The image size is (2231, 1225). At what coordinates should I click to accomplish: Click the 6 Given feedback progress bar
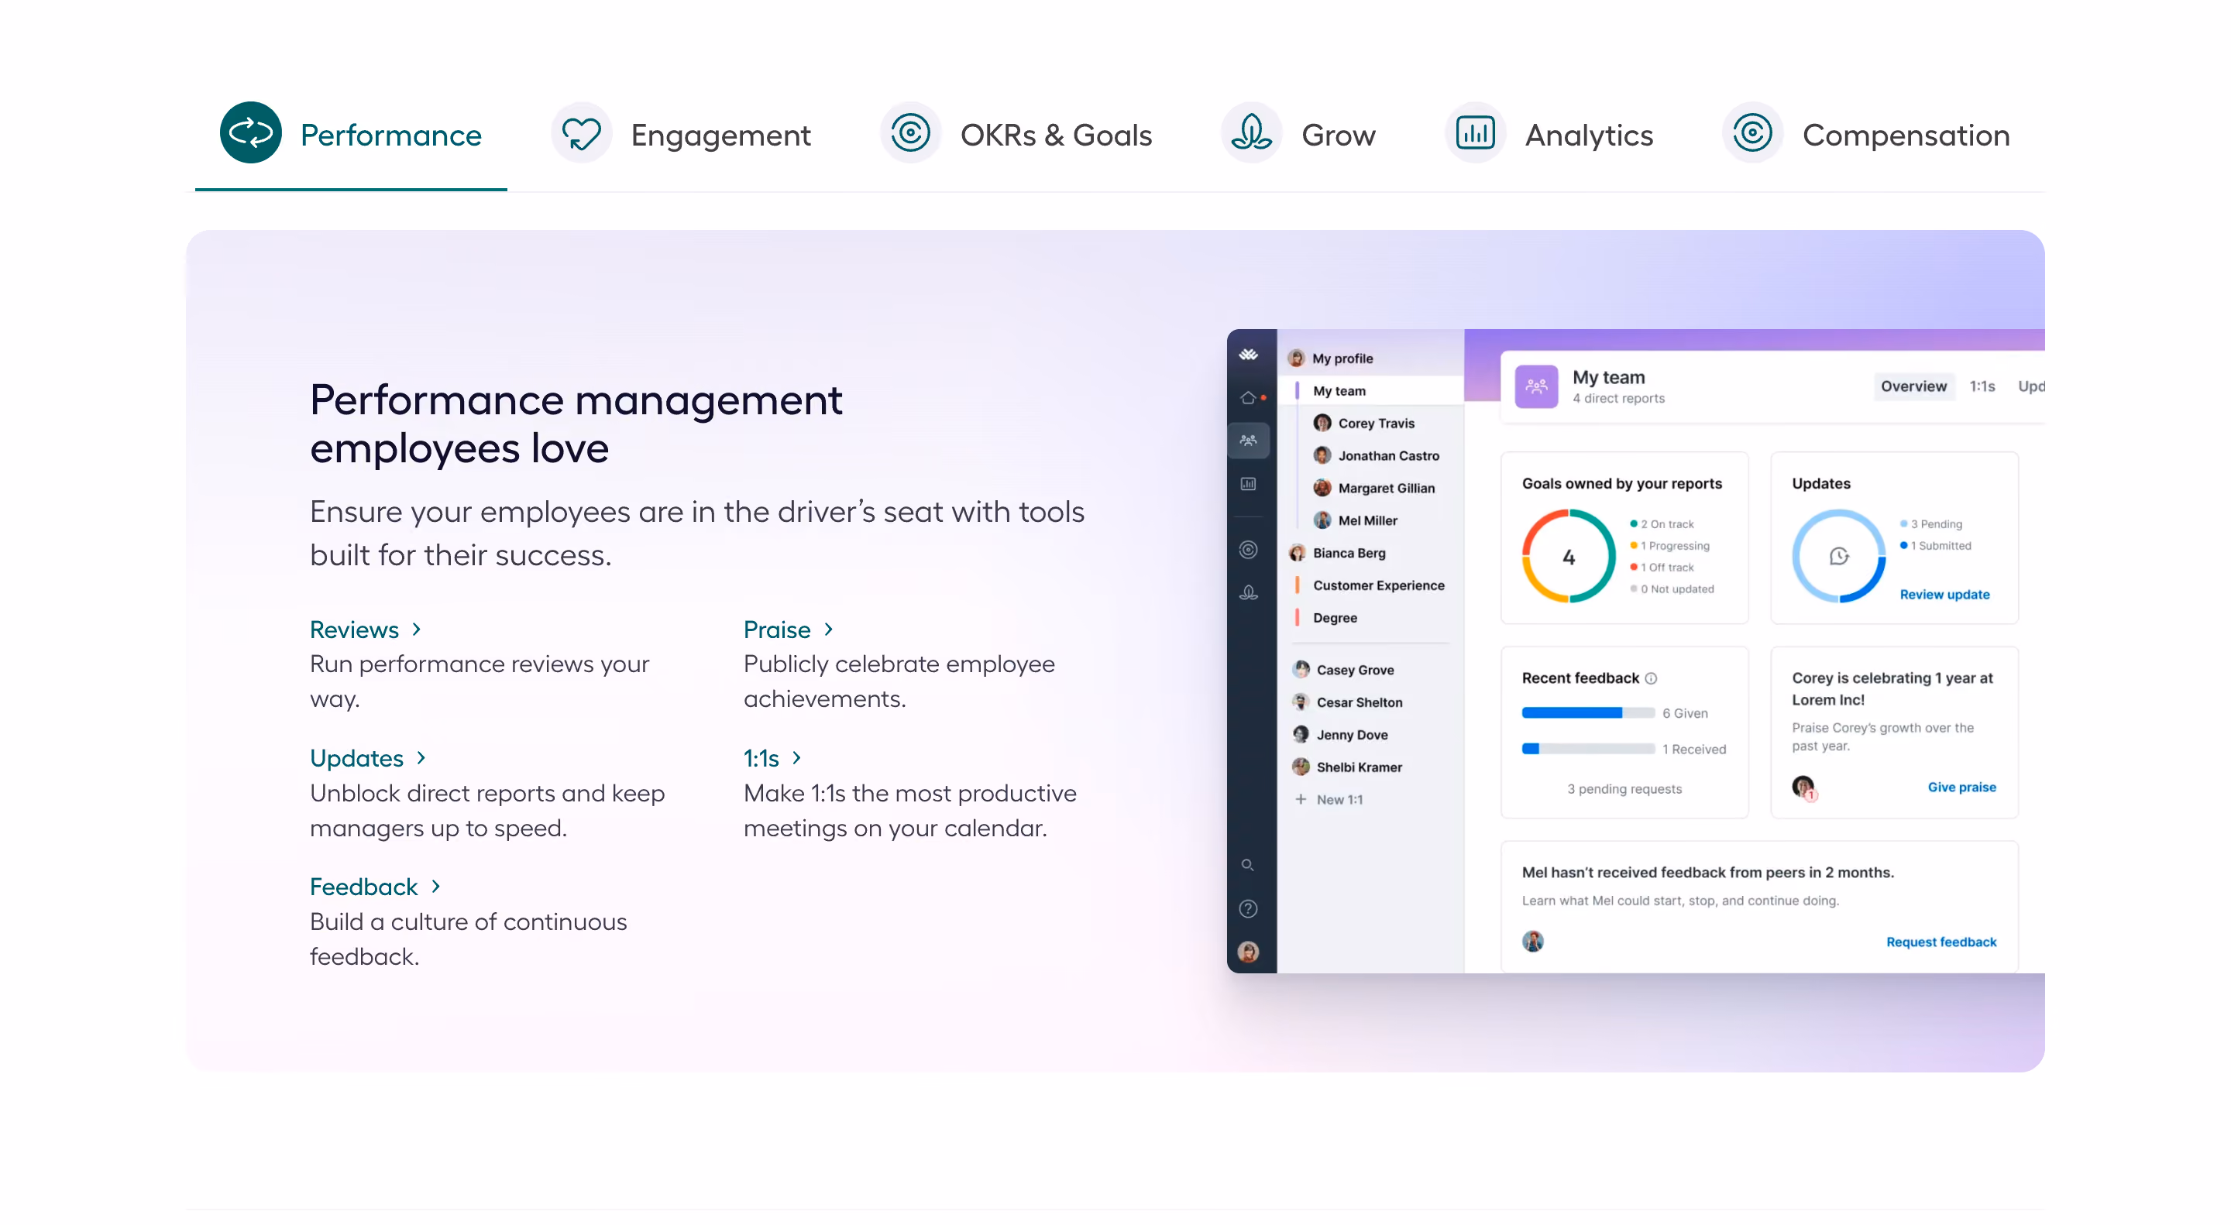1587,713
